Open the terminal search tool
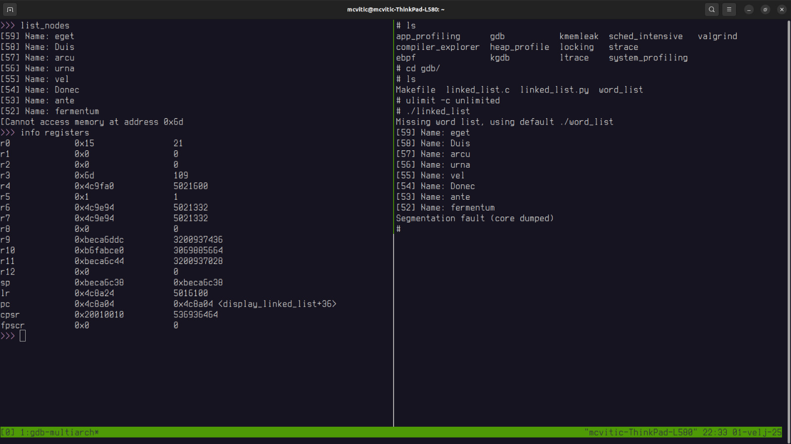The height and width of the screenshot is (444, 791). pos(711,9)
